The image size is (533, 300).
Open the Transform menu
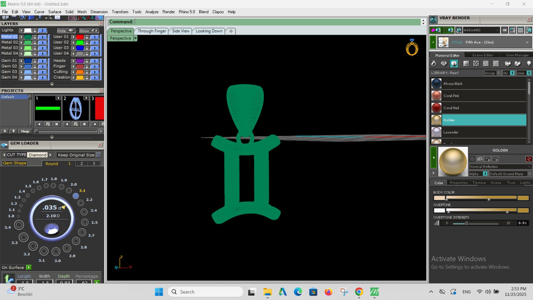click(x=120, y=12)
